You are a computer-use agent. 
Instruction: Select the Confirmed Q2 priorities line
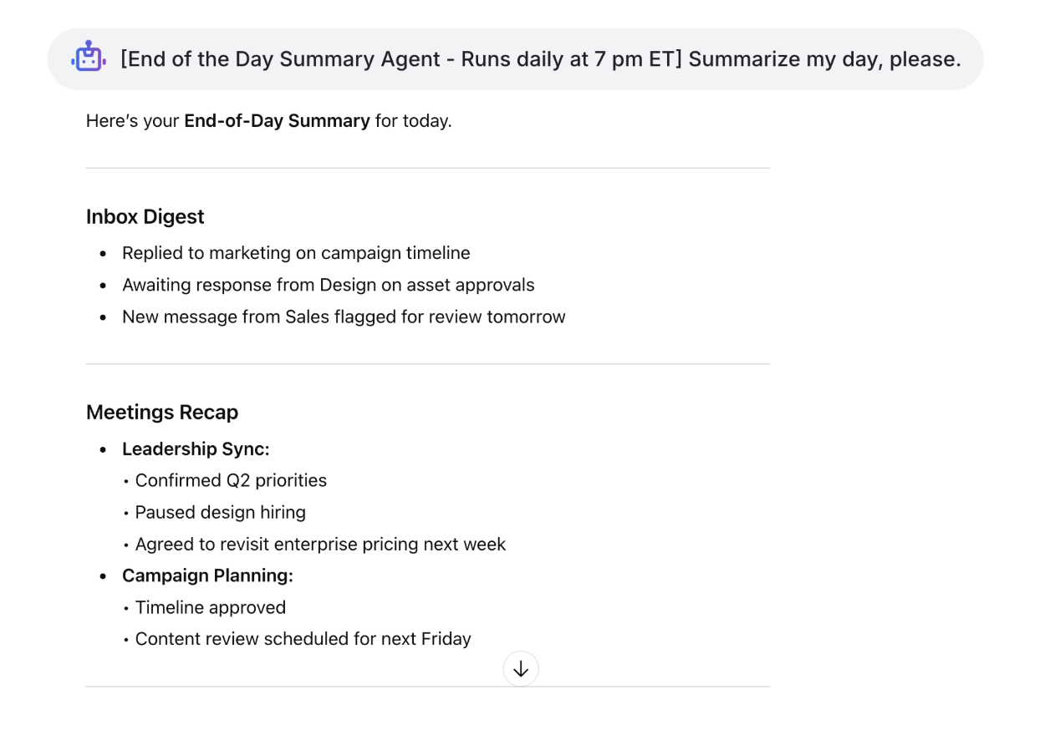[x=231, y=480]
